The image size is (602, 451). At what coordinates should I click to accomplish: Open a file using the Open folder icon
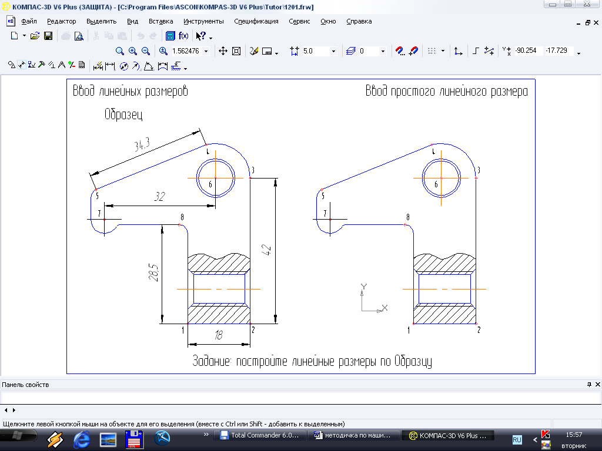click(35, 36)
